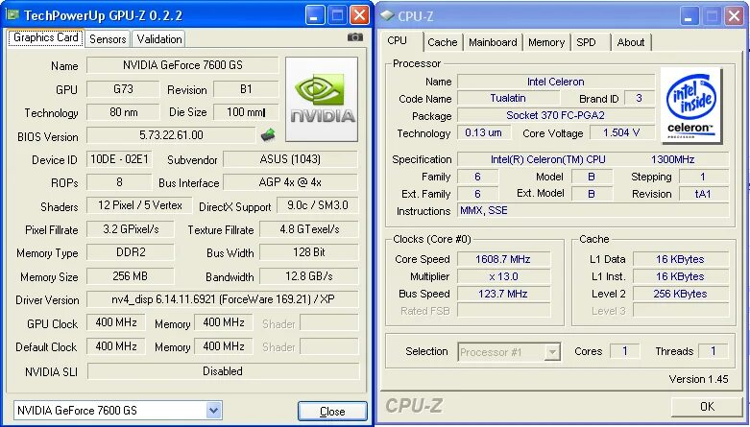Viewport: 750px width, 427px height.
Task: Click the Bus Speed value 123.7 MHz
Action: coord(503,294)
